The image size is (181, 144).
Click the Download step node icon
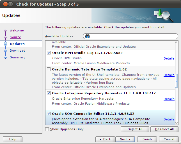tap(5, 51)
